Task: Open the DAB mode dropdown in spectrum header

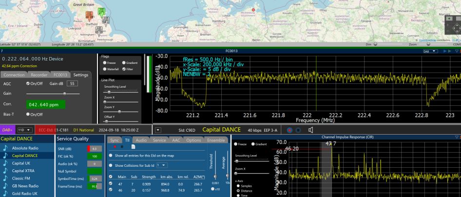Action: 431,51
